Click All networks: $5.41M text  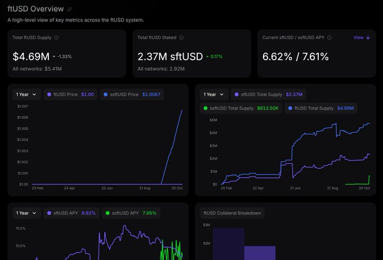point(37,69)
